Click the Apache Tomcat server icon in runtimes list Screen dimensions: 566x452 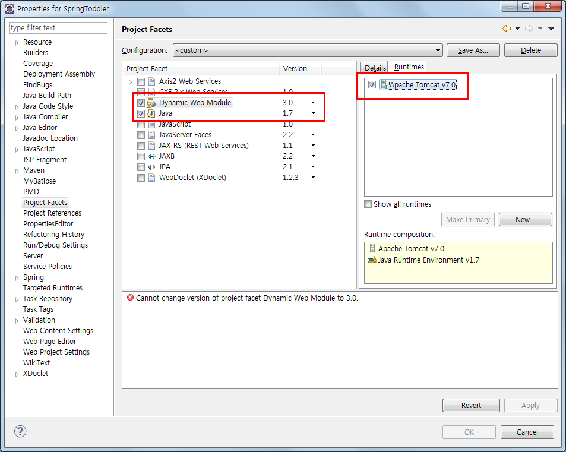pyautogui.click(x=384, y=84)
